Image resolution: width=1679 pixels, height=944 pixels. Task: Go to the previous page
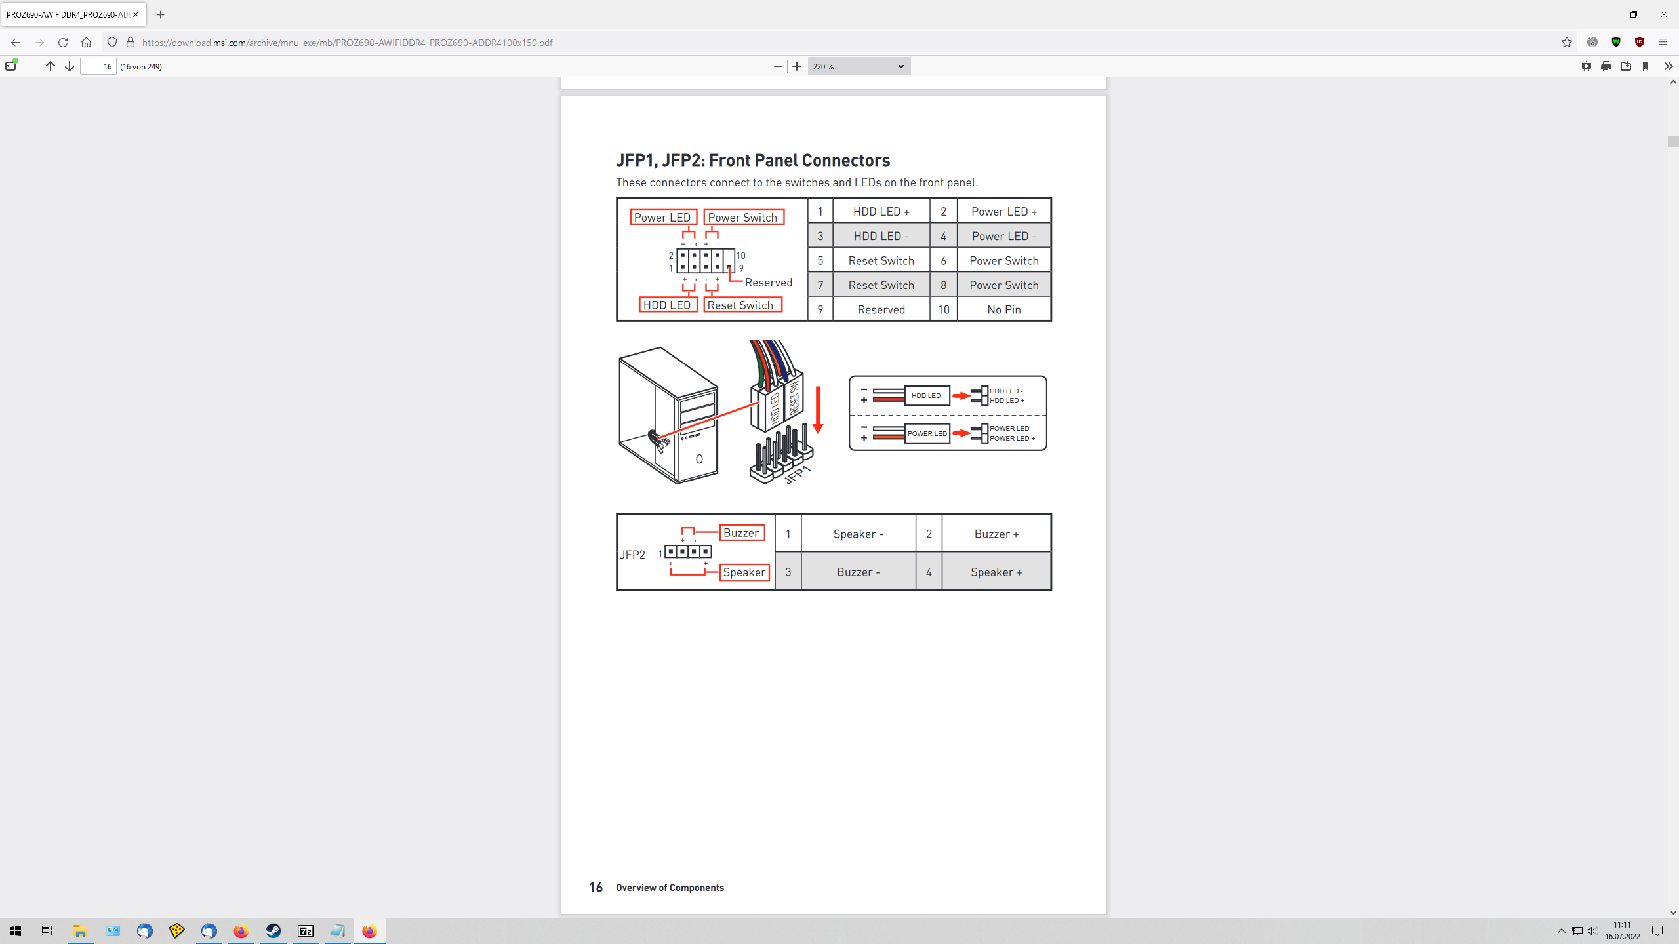(x=50, y=66)
